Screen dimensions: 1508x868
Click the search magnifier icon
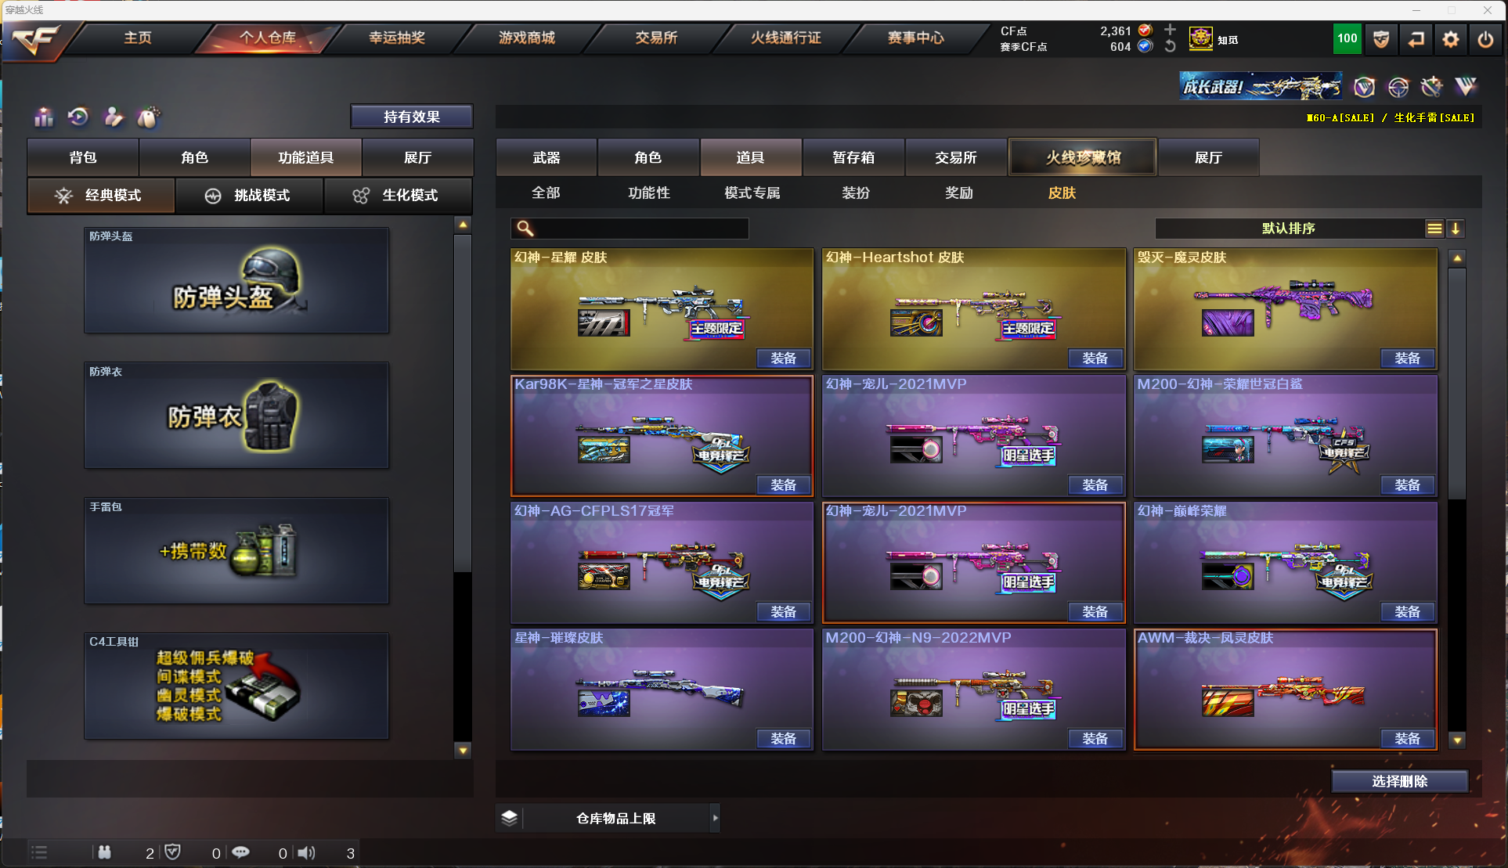pos(525,229)
